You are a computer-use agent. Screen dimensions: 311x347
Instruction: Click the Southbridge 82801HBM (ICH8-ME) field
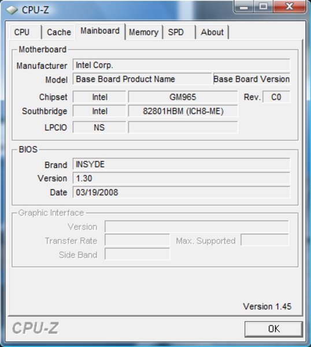(183, 111)
